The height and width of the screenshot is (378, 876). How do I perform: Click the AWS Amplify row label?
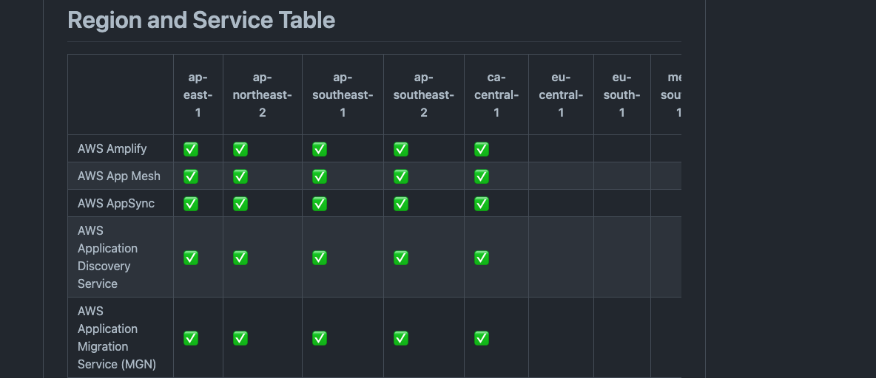(112, 149)
